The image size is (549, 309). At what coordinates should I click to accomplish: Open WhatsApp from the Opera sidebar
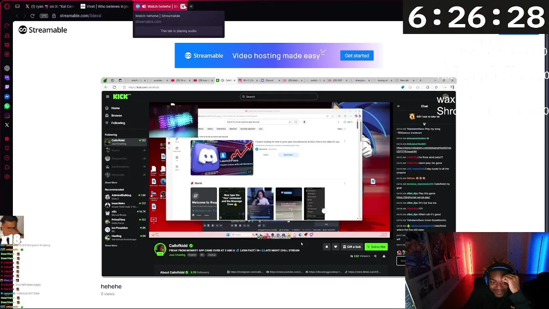click(7, 106)
